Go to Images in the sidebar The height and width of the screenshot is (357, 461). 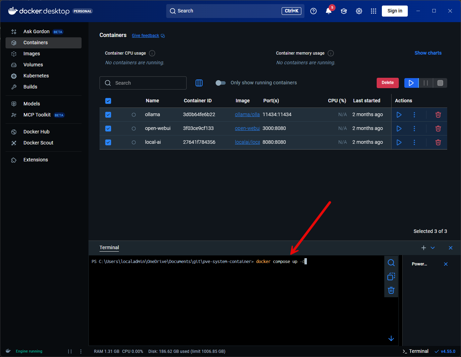coord(44,54)
